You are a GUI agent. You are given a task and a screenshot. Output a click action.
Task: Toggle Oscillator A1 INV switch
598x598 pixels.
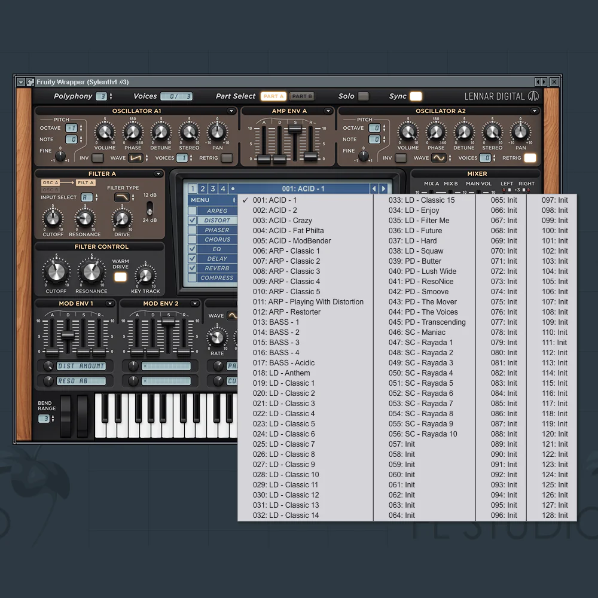click(x=97, y=157)
